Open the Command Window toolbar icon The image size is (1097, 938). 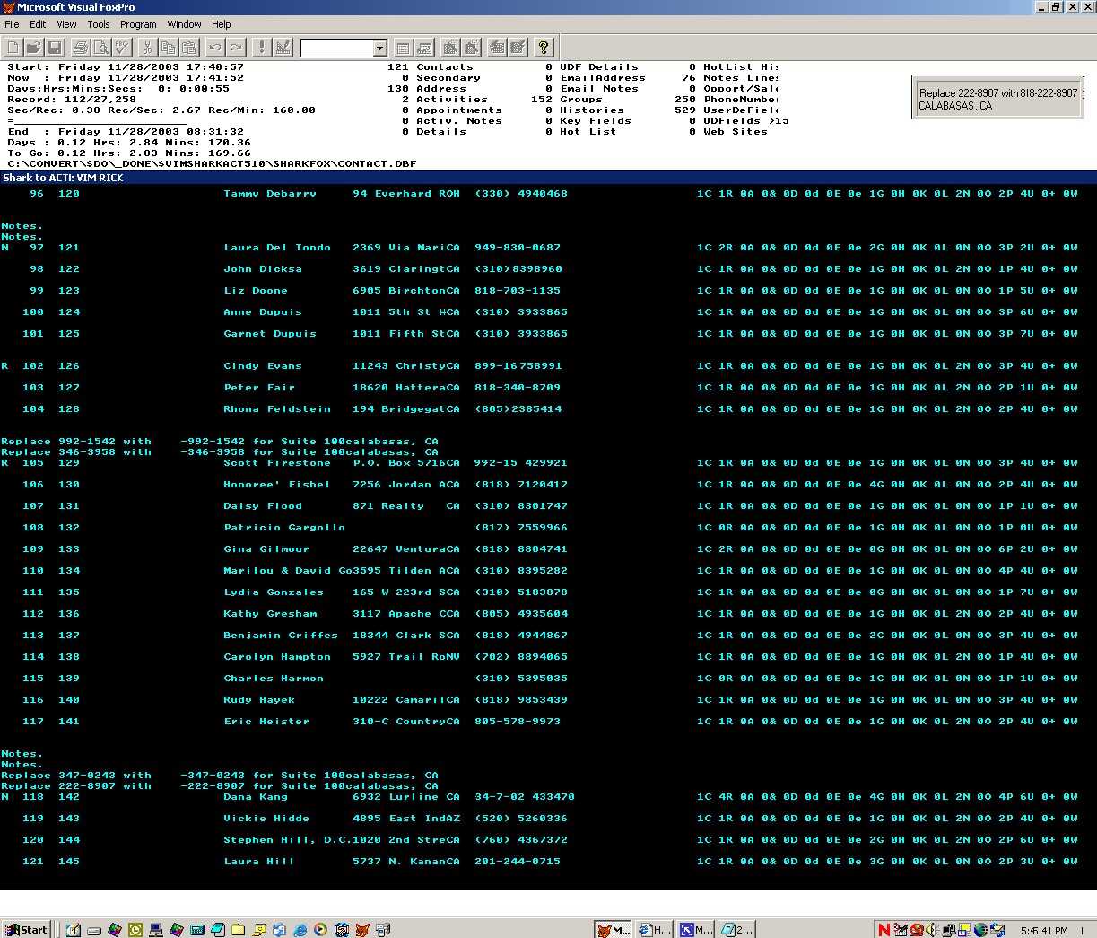pyautogui.click(x=404, y=48)
